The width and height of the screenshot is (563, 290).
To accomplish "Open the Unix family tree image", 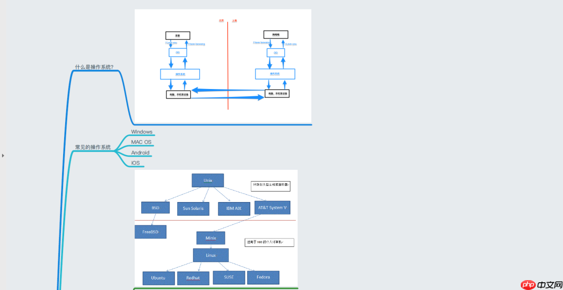I will click(x=216, y=228).
